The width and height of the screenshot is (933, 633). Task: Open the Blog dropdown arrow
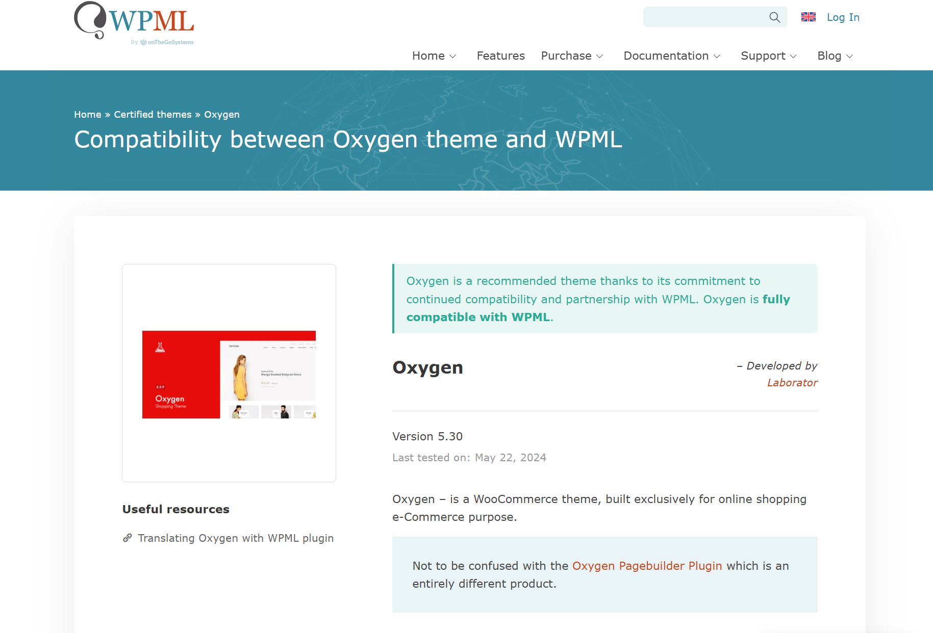coord(849,57)
